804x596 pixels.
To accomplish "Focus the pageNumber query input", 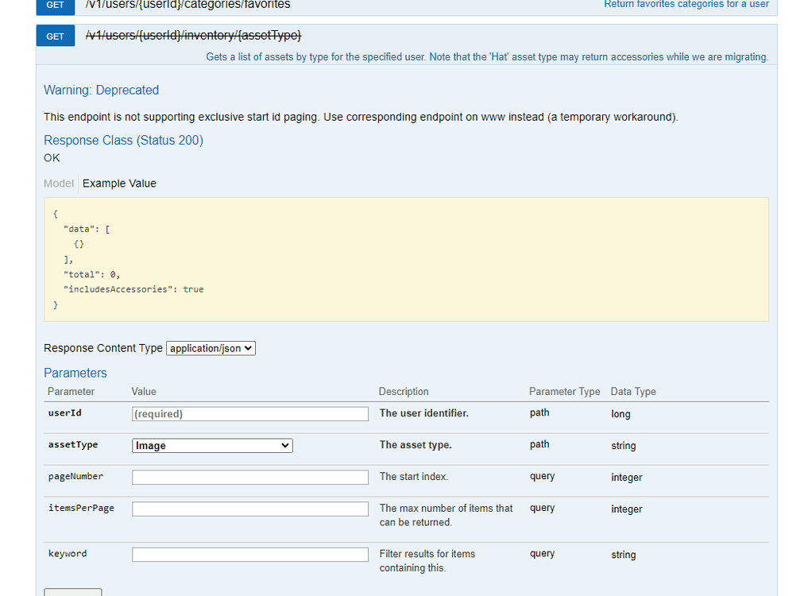I will (249, 477).
